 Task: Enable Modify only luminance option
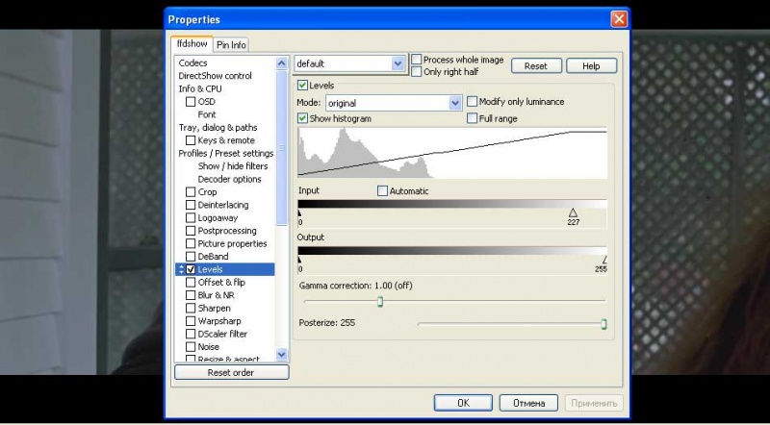pyautogui.click(x=473, y=102)
